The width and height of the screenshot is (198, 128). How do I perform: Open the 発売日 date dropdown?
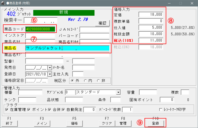pos(49,67)
